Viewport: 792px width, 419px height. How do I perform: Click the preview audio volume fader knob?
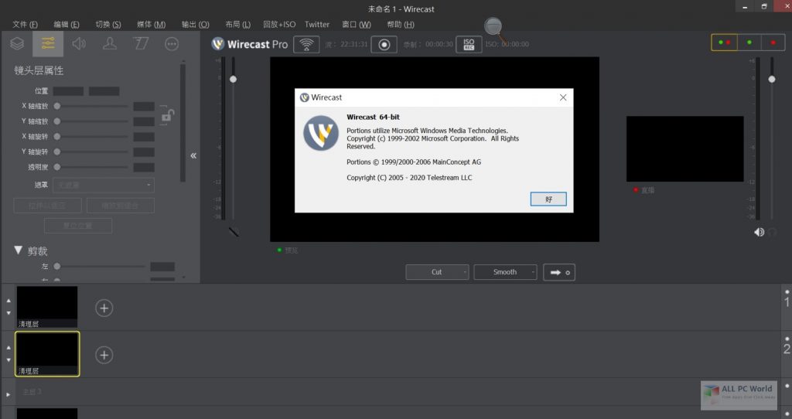pyautogui.click(x=233, y=80)
